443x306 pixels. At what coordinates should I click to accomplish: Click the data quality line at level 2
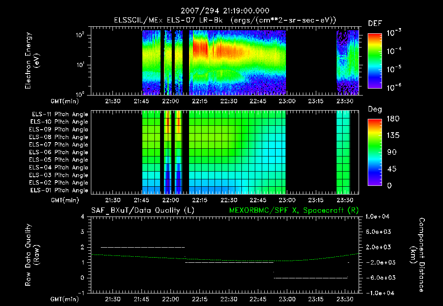point(143,247)
